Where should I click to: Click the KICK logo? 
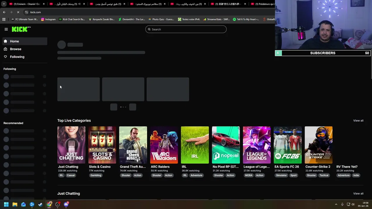21,29
